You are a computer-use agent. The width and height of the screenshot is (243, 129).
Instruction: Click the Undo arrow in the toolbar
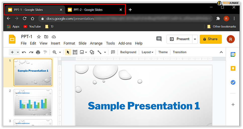pos(24,52)
